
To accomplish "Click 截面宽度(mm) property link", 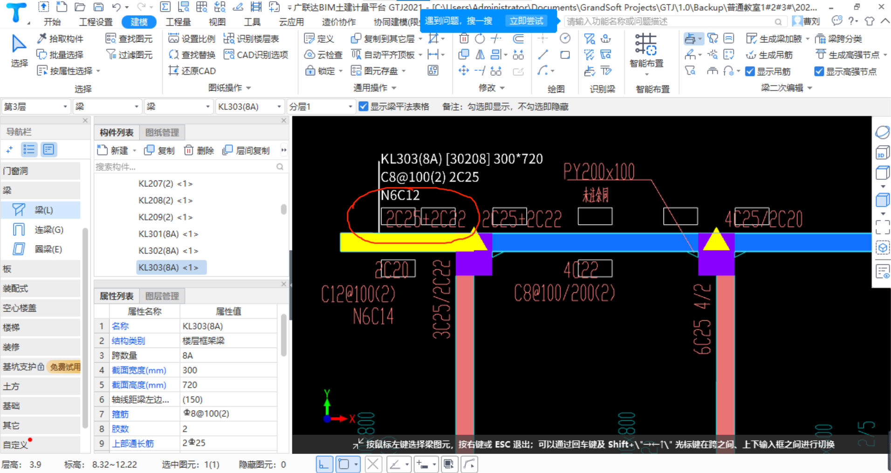I will [x=139, y=370].
